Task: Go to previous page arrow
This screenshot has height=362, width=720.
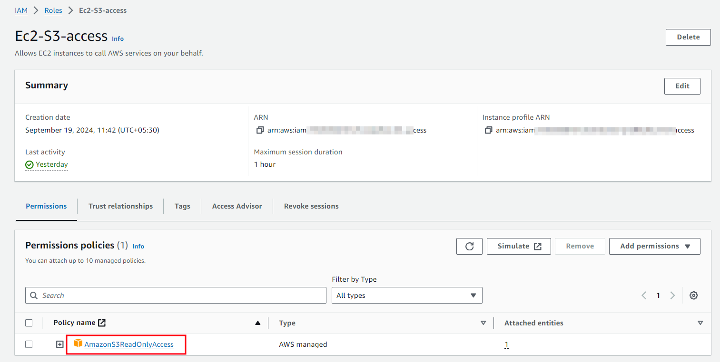Action: (644, 295)
